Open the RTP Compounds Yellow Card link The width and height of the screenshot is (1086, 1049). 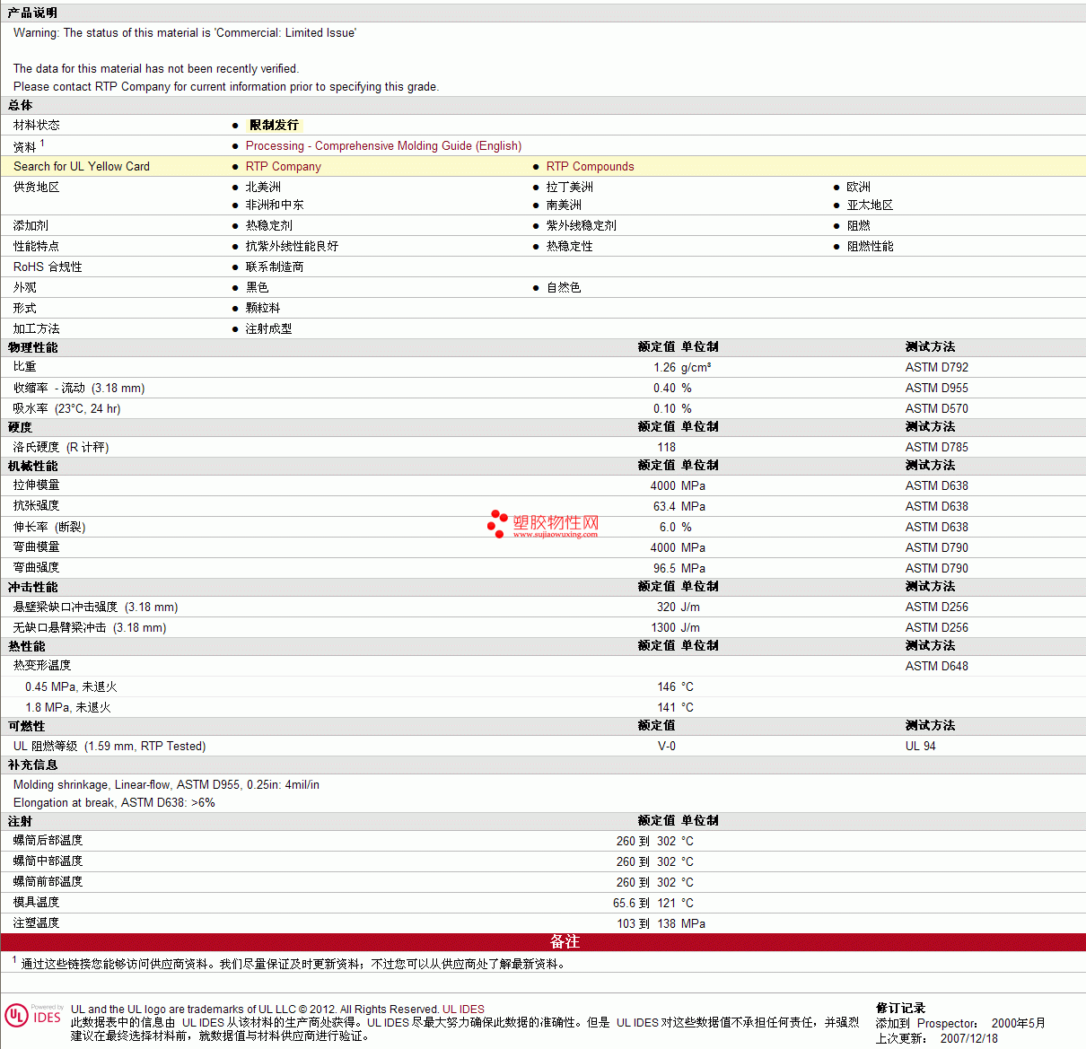click(x=590, y=166)
